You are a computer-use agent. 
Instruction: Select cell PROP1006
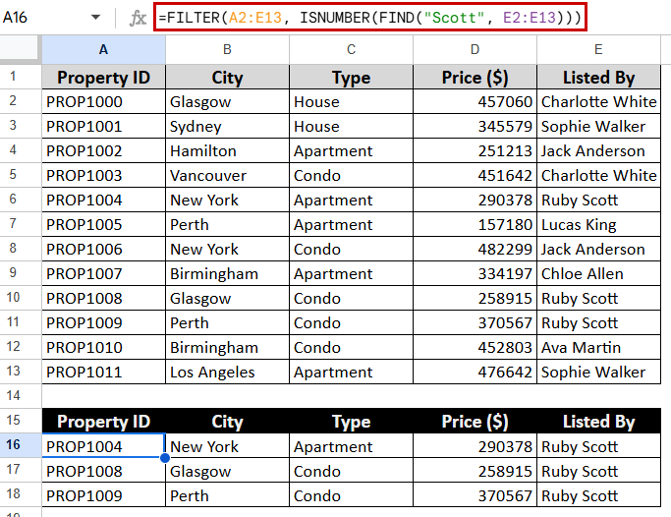(x=103, y=249)
